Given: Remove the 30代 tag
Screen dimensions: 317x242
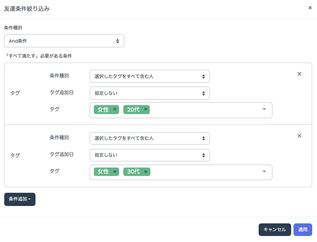Looking at the screenshot, I should tap(146, 171).
